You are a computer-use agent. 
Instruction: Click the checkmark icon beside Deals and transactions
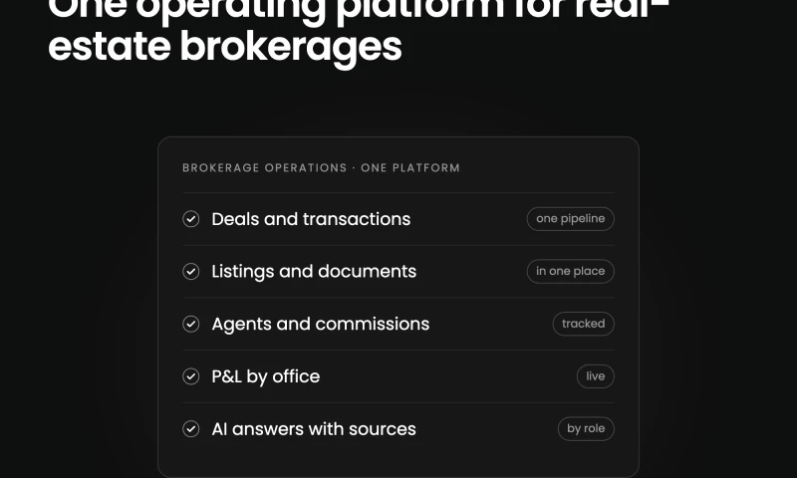click(191, 219)
